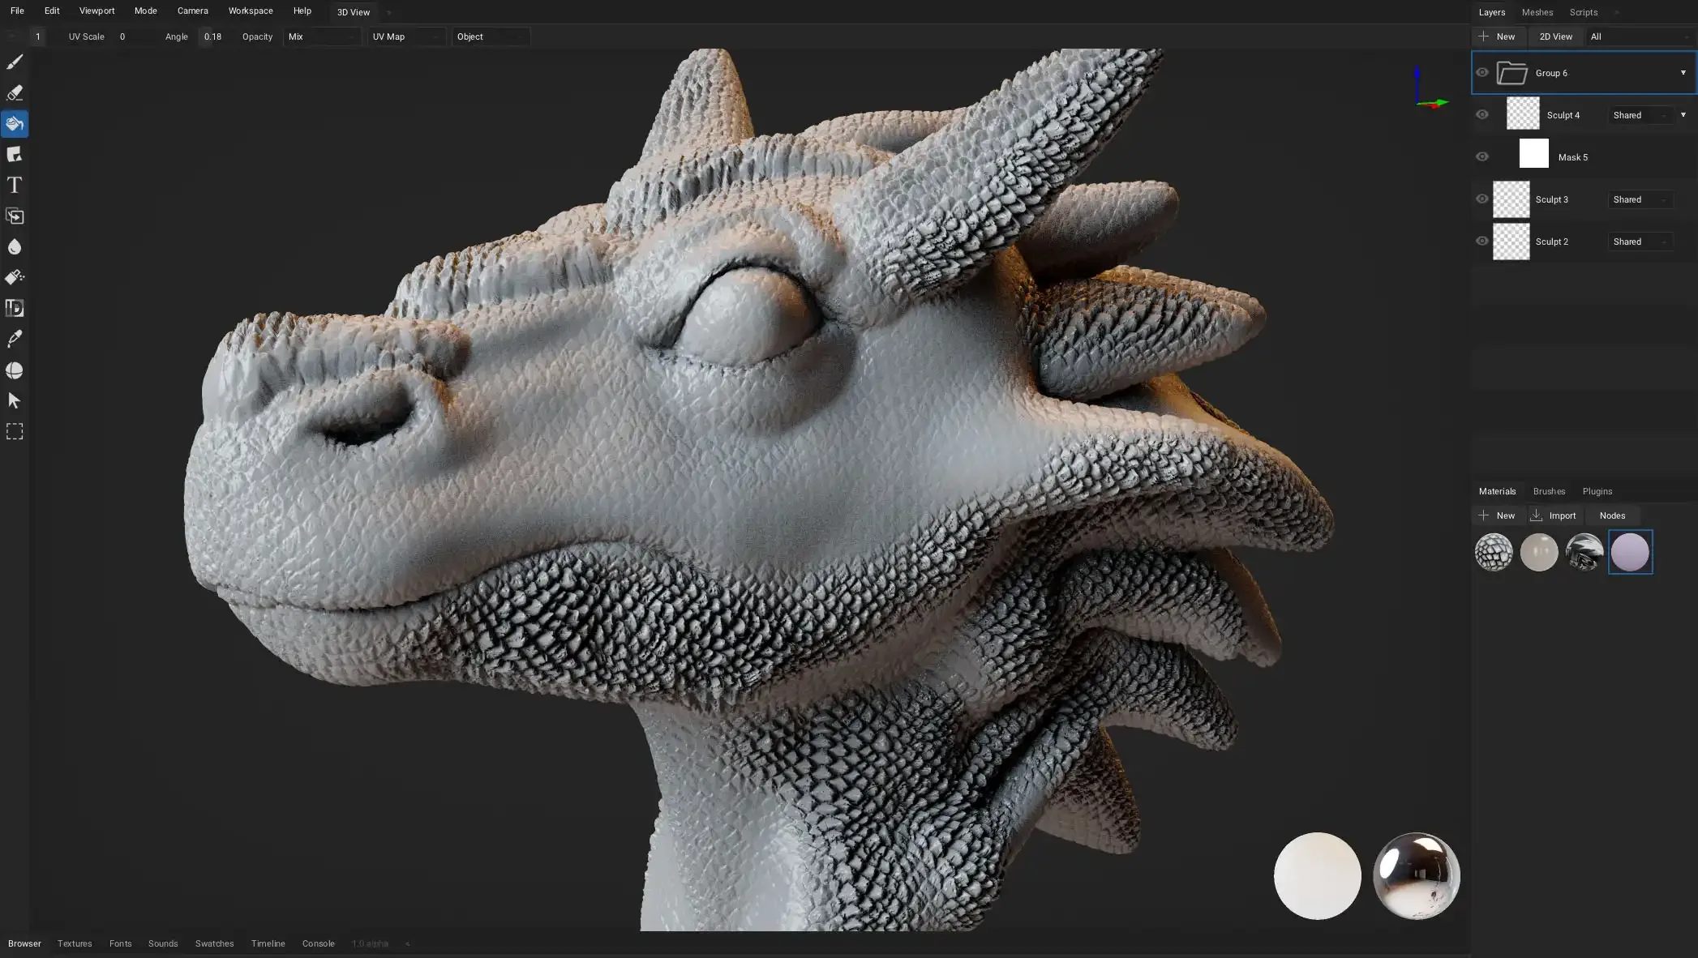Open the material Nodes editor
The image size is (1698, 958).
tap(1612, 515)
